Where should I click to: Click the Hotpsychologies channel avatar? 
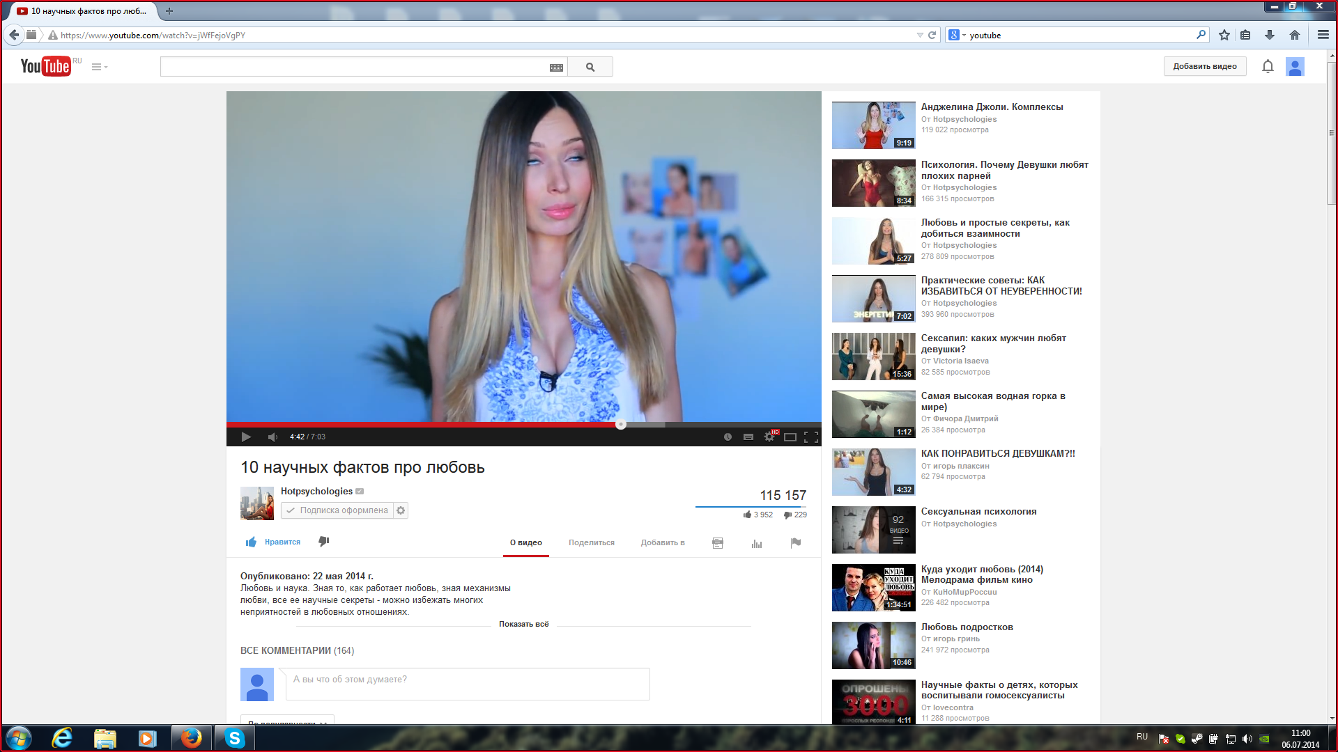[x=257, y=503]
